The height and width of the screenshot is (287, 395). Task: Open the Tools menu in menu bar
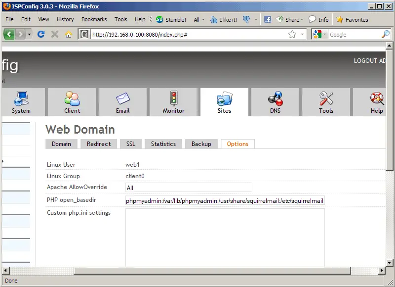[120, 19]
